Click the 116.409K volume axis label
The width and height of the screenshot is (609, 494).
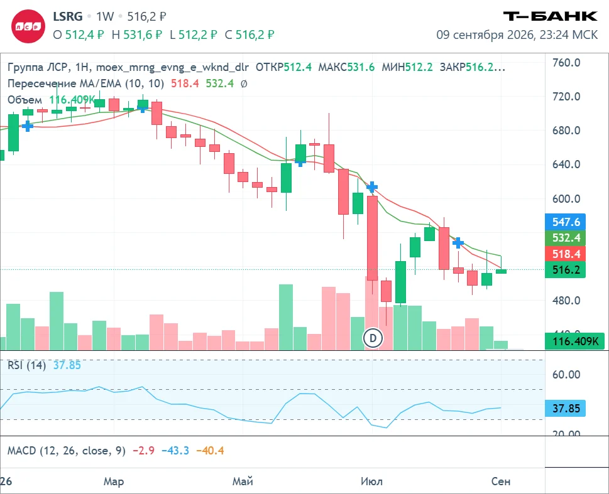tap(574, 341)
